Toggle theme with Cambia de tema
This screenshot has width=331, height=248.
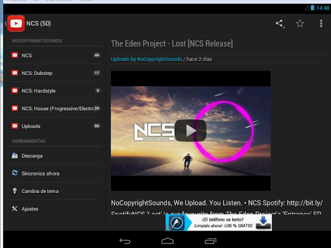(x=54, y=191)
